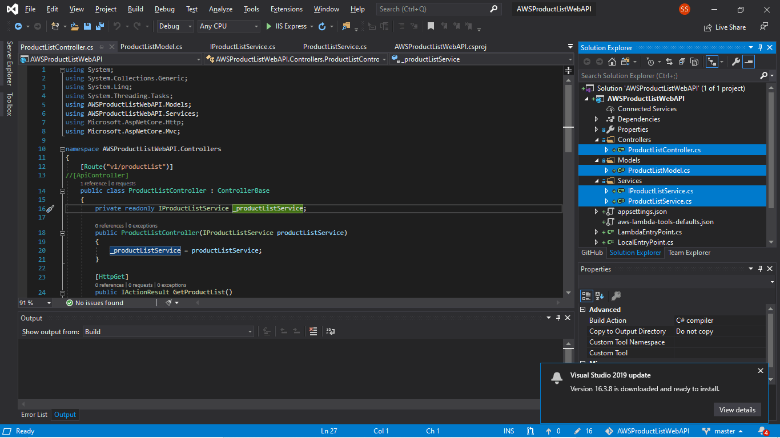This screenshot has width=780, height=438.
Task: Open the Debug configuration dropdown
Action: pos(174,26)
